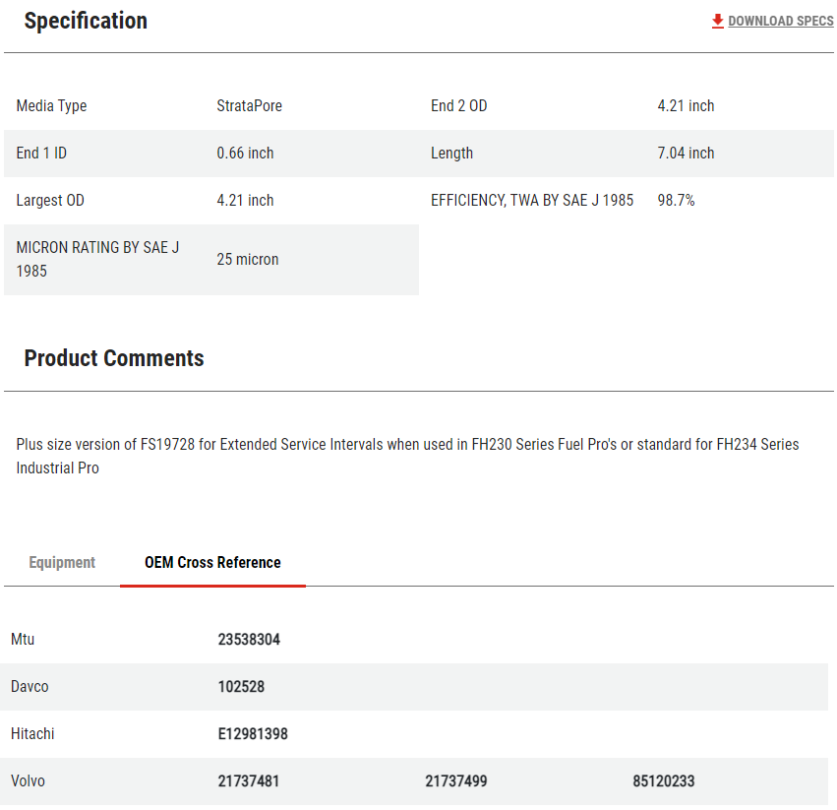Open the DOWNLOAD SPECS link

pos(780,21)
